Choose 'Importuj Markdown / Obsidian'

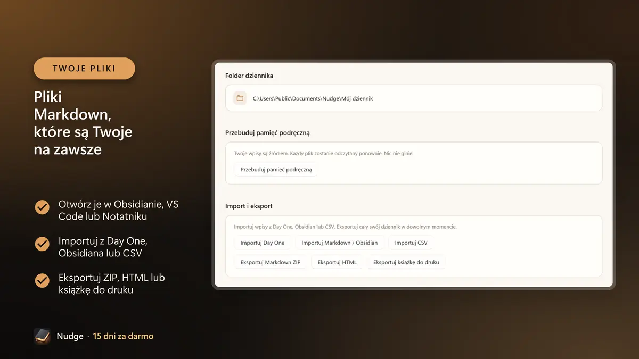click(340, 243)
